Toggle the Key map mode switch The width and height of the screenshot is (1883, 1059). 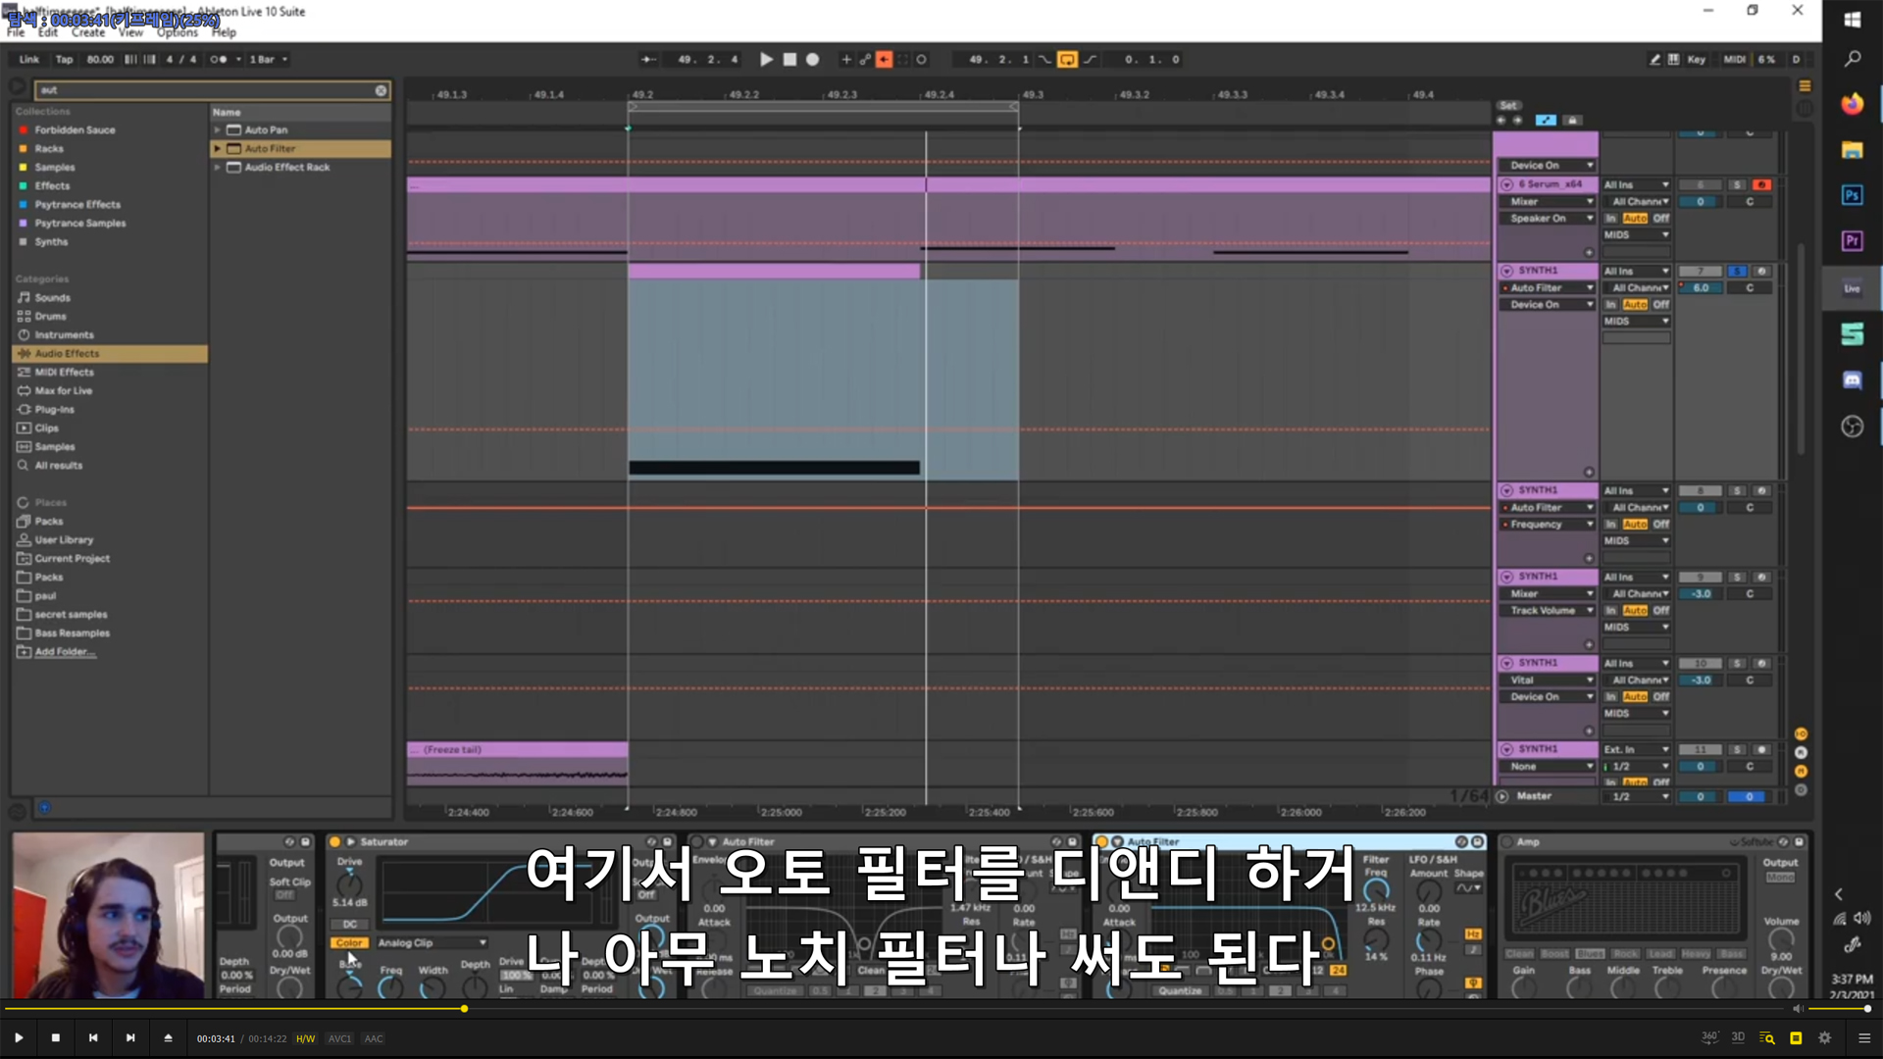(1696, 60)
